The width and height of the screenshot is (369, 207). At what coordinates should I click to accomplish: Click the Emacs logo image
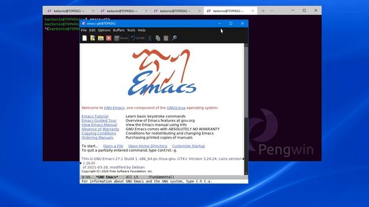click(162, 72)
